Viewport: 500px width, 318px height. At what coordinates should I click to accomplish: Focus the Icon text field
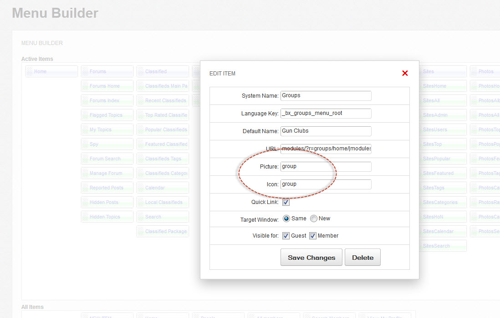(x=326, y=184)
